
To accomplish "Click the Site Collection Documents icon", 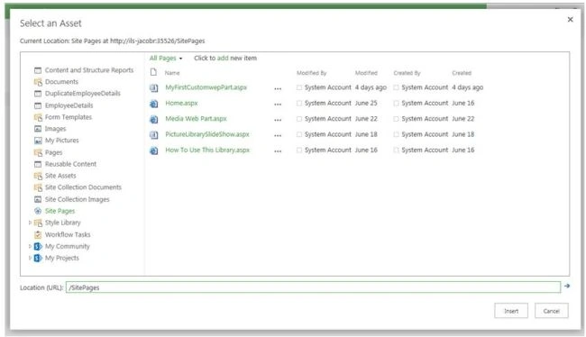I will point(38,187).
